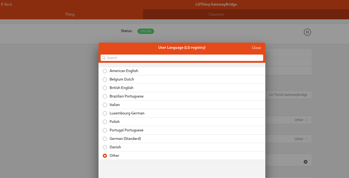Clear the field using the X icon

(x=306, y=162)
